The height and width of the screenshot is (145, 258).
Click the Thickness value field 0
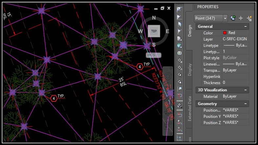pyautogui.click(x=235, y=82)
